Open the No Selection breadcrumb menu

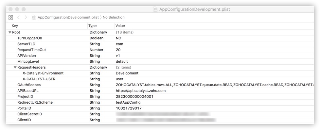click(114, 17)
